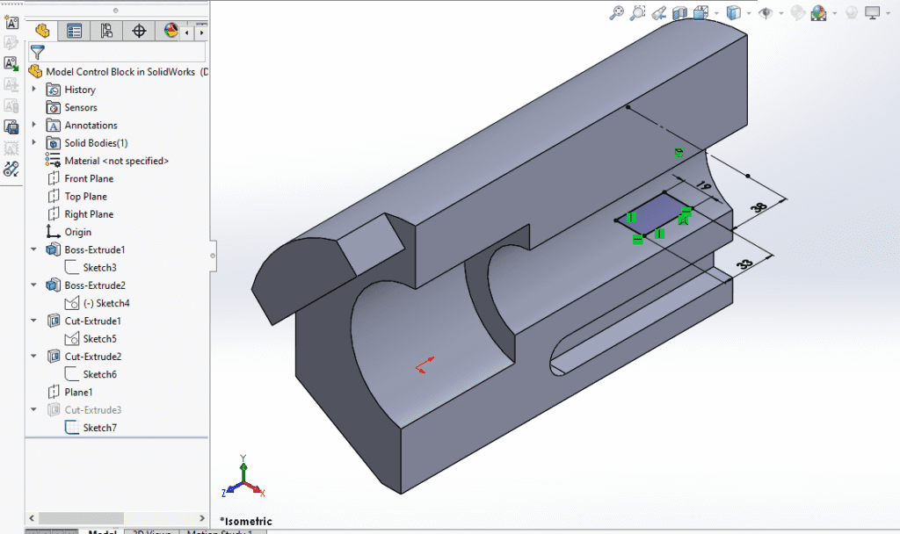Collapse the Cut-Extrude1 feature
Image resolution: width=900 pixels, height=534 pixels.
(x=34, y=321)
